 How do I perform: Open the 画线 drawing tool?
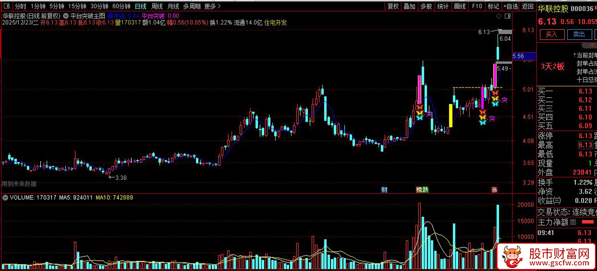(460, 6)
